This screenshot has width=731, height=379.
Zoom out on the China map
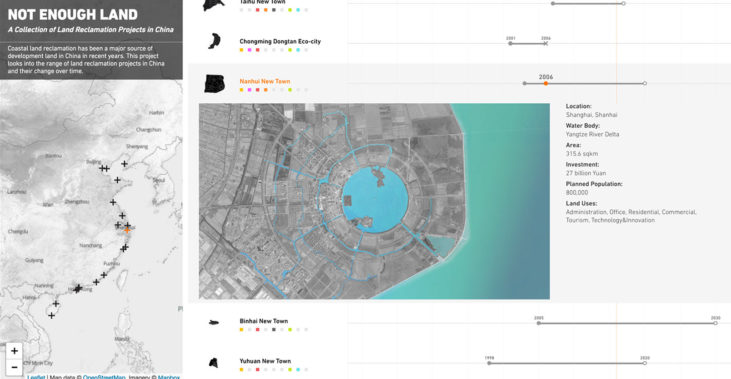coord(15,367)
